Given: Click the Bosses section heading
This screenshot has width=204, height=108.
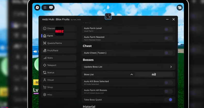Looking at the screenshot, I should (x=88, y=60).
